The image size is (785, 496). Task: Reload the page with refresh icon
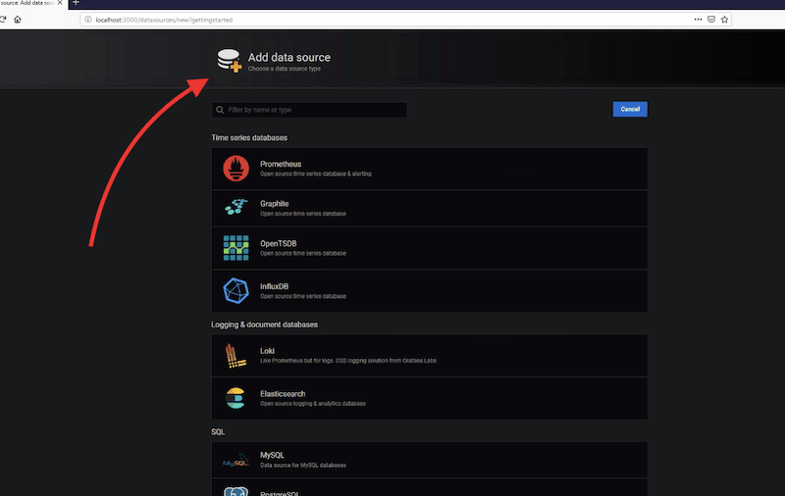[3, 20]
